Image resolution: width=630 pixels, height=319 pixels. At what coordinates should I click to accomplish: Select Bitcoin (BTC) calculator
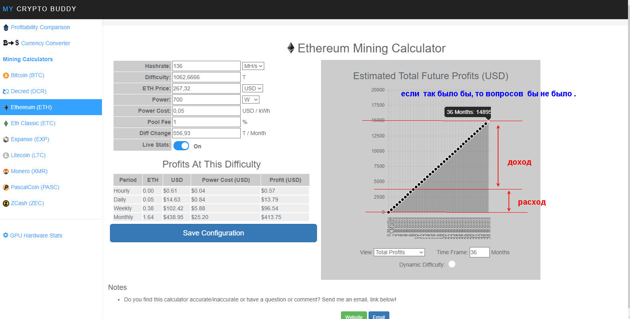(28, 75)
